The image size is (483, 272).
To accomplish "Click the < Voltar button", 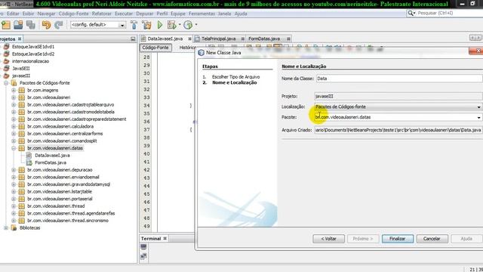I will pyautogui.click(x=328, y=239).
